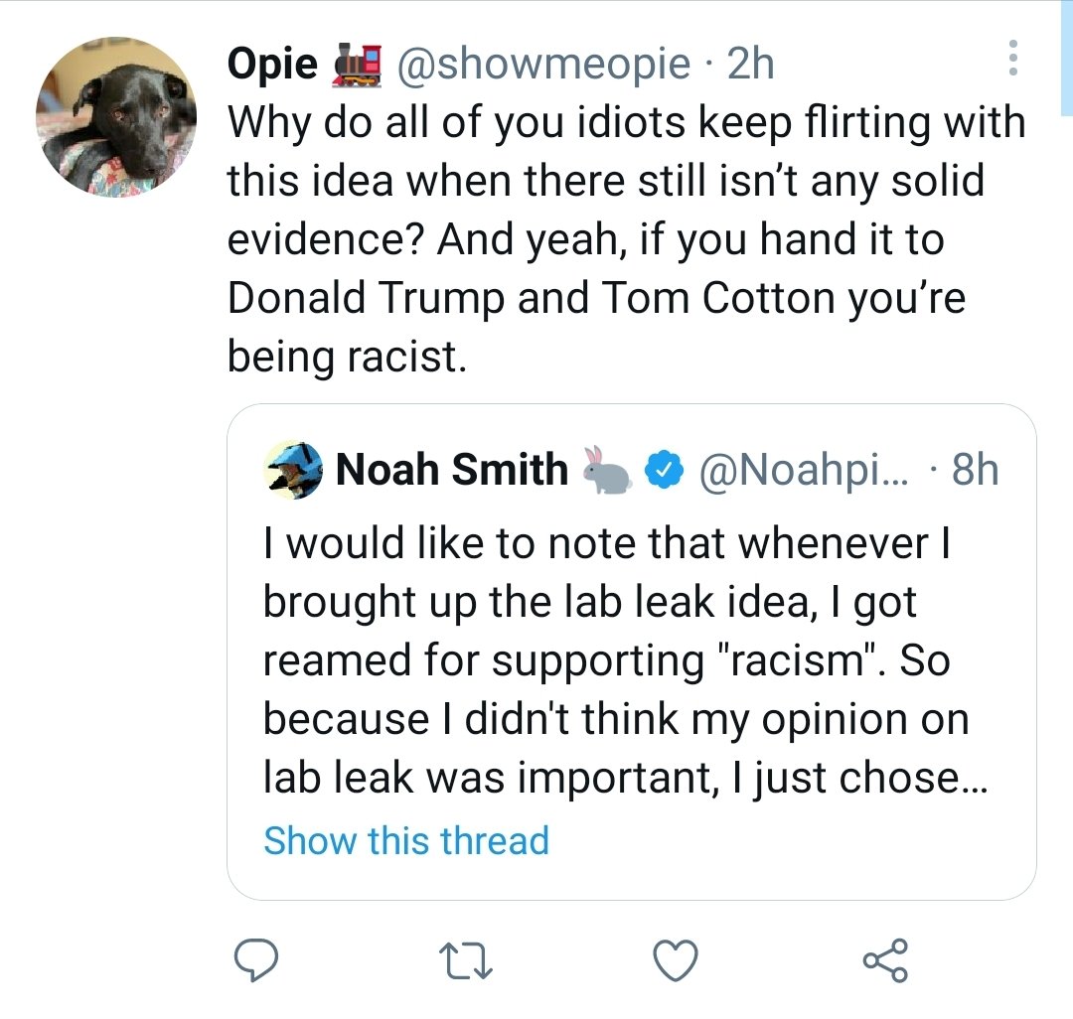The image size is (1073, 1019).
Task: Click the blue scrollbar strip at right edge
Action: pos(1066,60)
